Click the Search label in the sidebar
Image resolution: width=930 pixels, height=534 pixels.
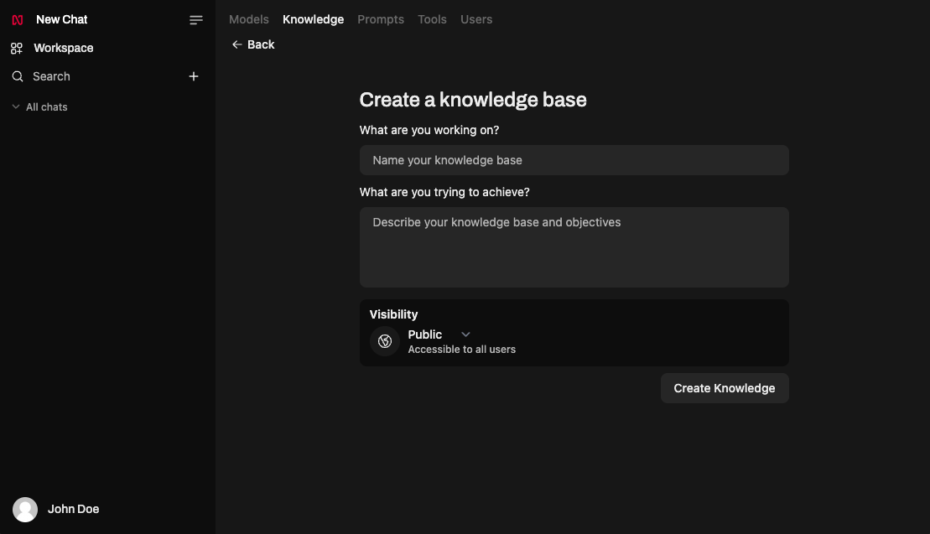pos(51,76)
